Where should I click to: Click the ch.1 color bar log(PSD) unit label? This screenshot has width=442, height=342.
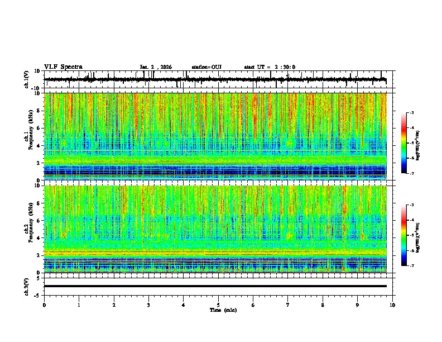click(418, 145)
